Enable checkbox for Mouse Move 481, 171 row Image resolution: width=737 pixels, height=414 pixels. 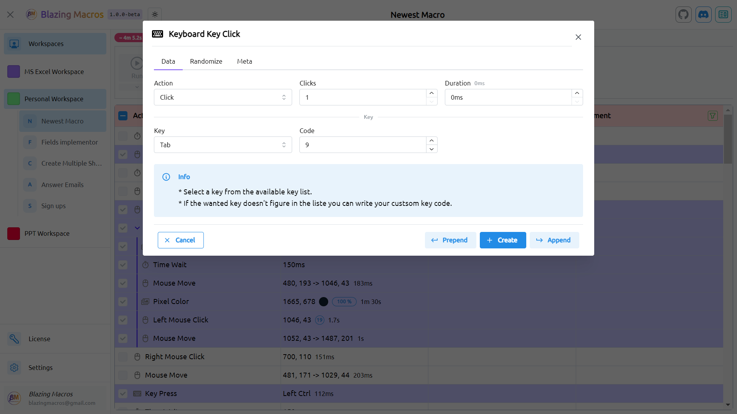point(123,375)
